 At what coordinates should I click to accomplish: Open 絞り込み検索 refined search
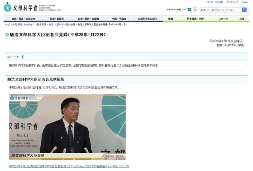coord(214,2)
